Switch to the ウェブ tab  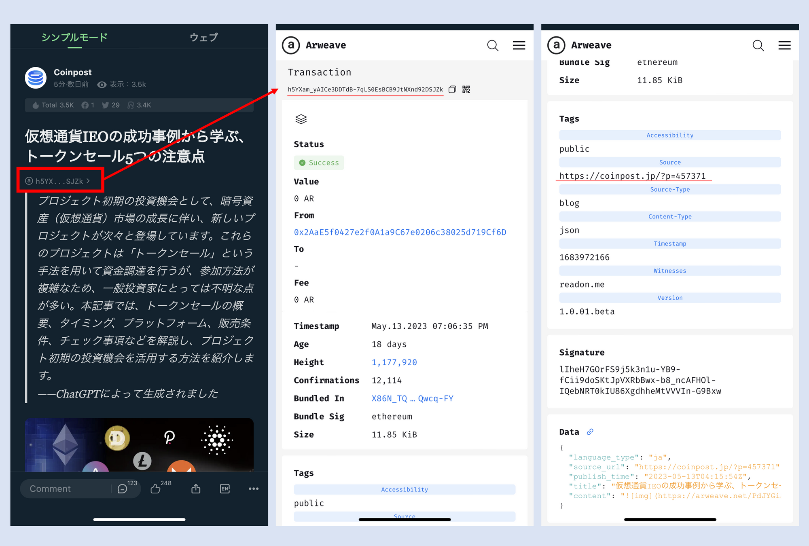[204, 37]
